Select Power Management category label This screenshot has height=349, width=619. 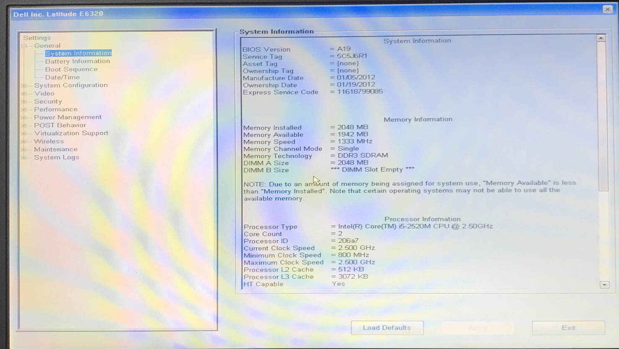(x=68, y=117)
